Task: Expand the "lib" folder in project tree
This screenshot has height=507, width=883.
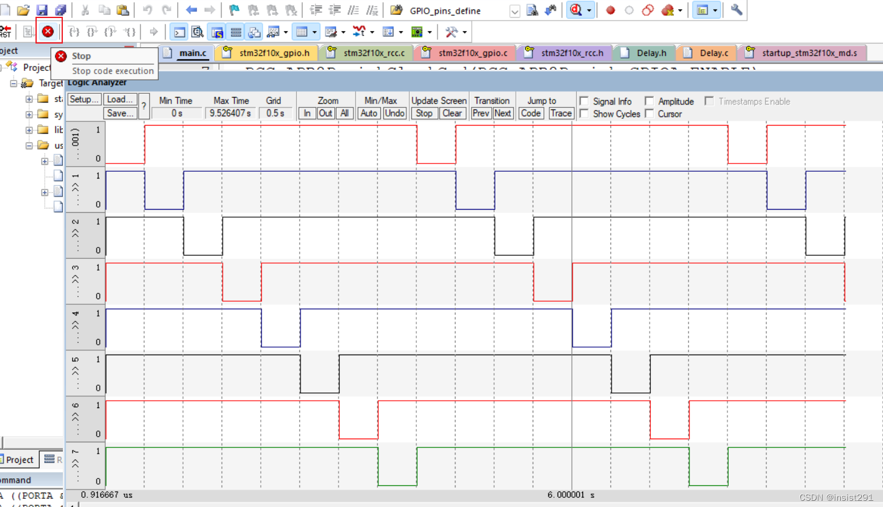Action: (29, 130)
